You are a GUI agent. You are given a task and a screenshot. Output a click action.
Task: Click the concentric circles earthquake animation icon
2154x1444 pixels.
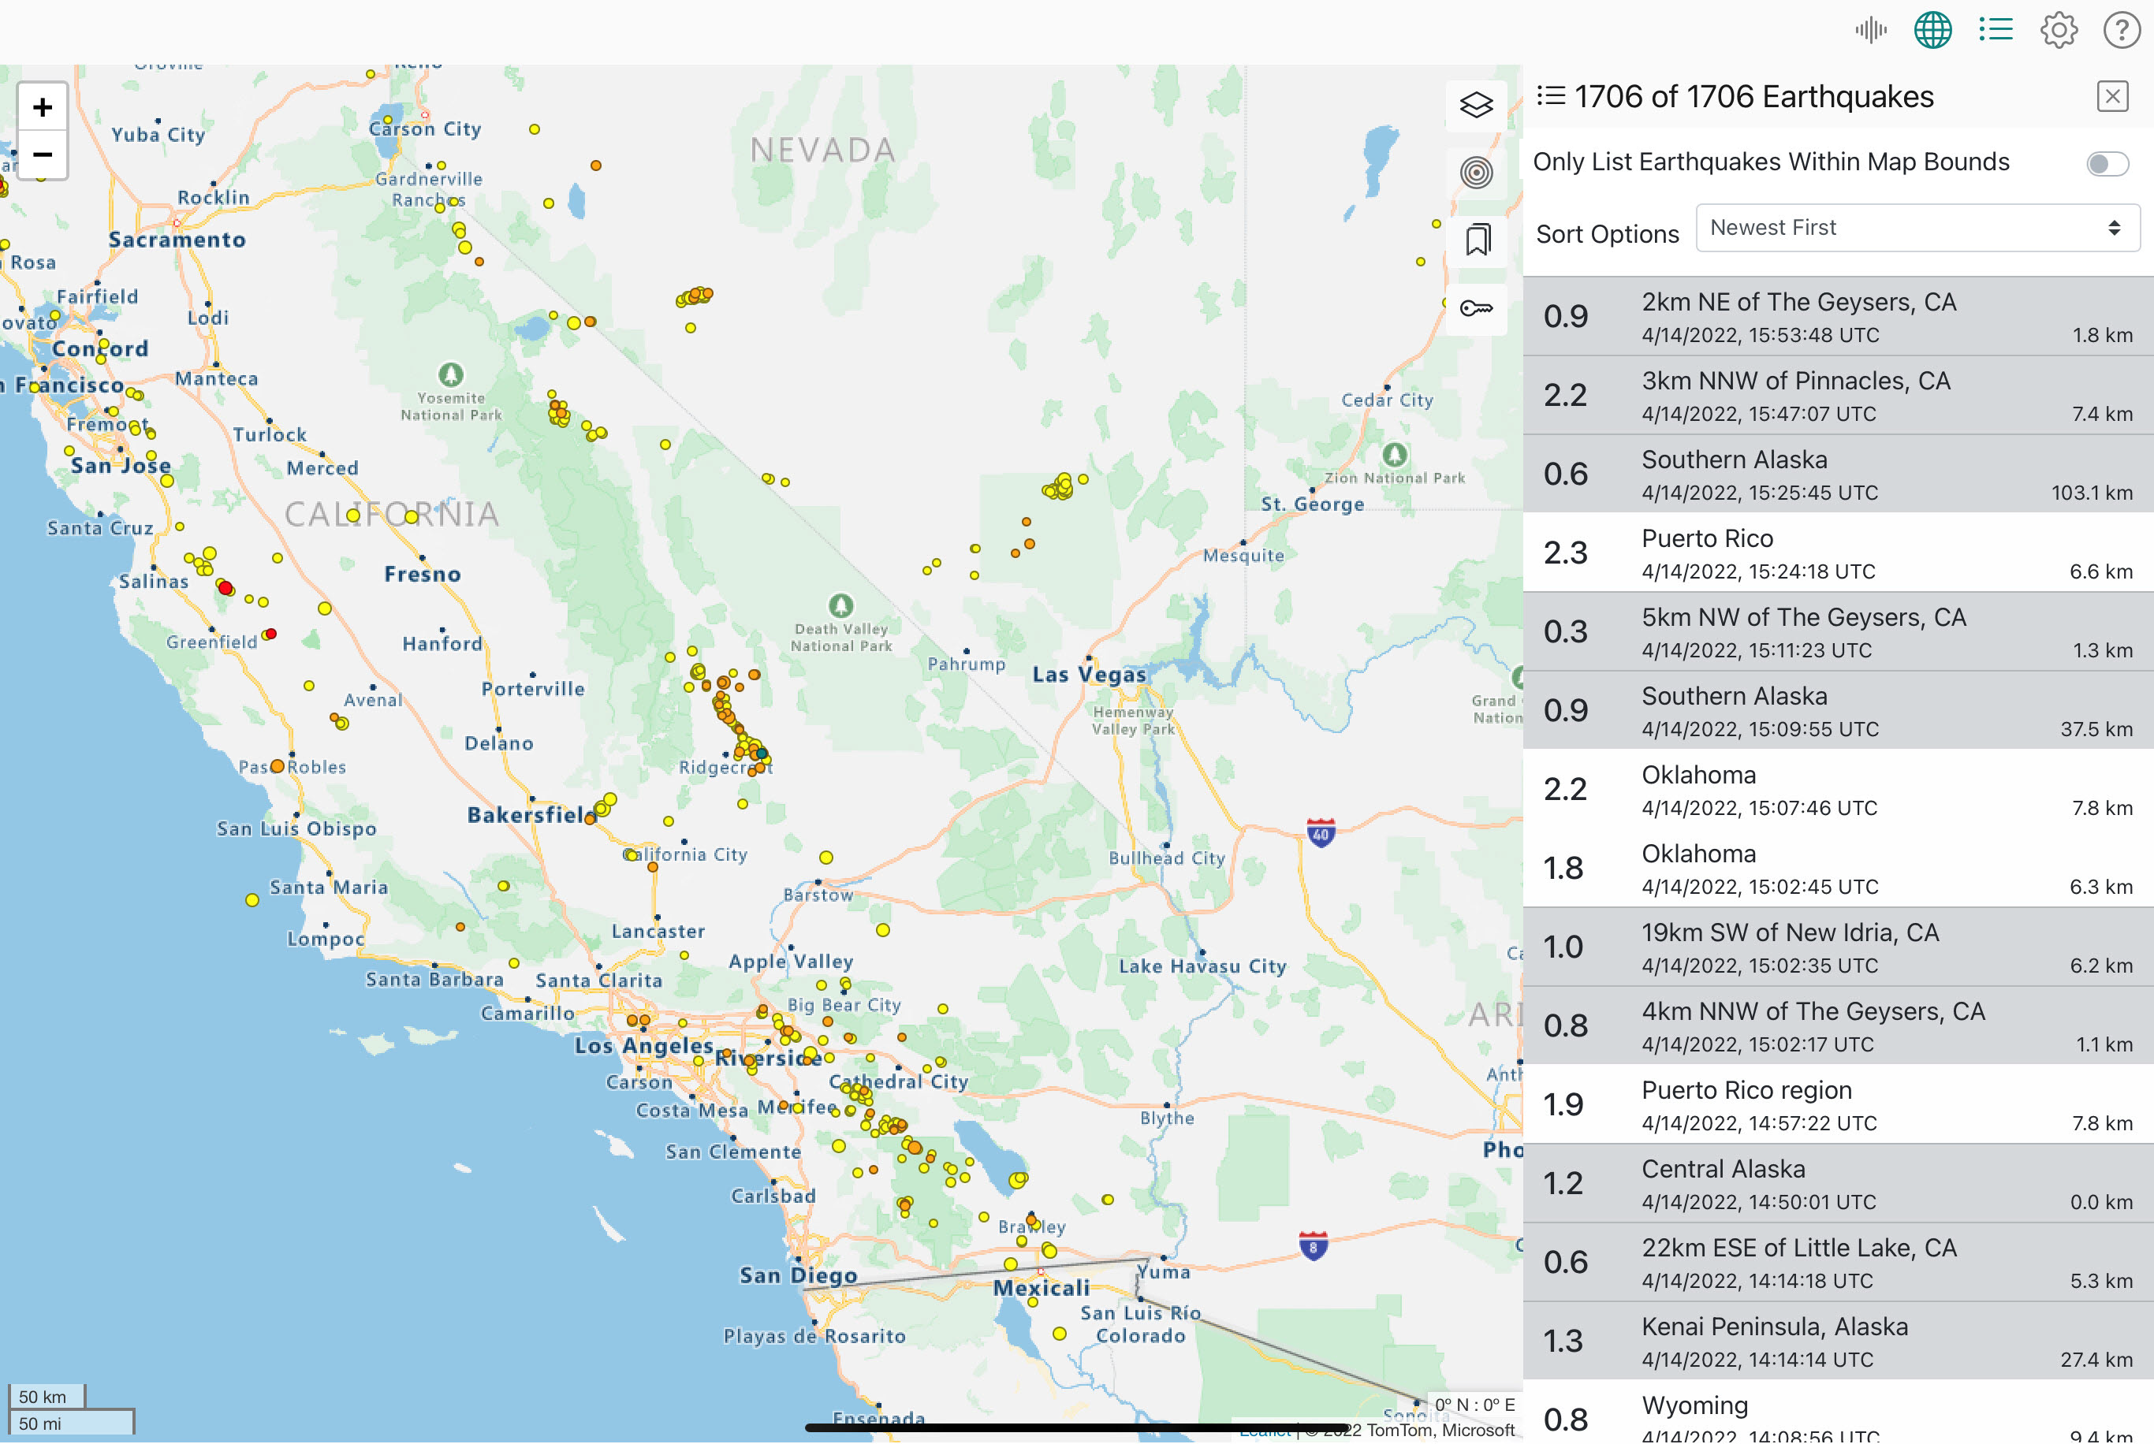[x=1476, y=173]
